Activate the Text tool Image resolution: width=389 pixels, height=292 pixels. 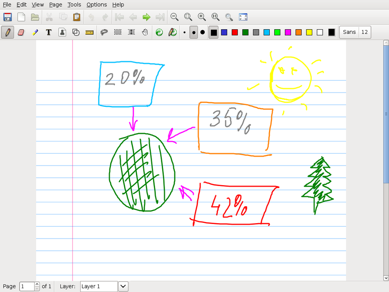tap(48, 32)
